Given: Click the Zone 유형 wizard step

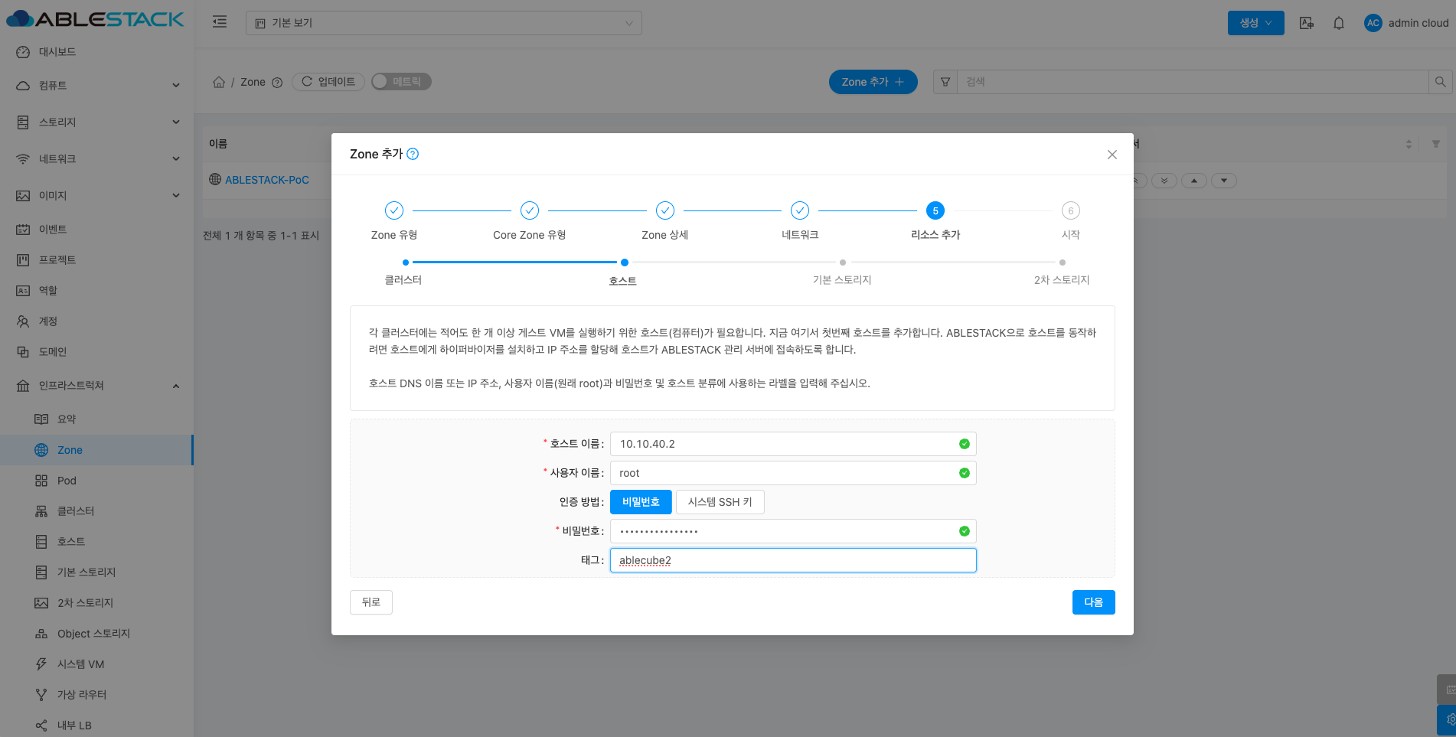Looking at the screenshot, I should (x=394, y=221).
